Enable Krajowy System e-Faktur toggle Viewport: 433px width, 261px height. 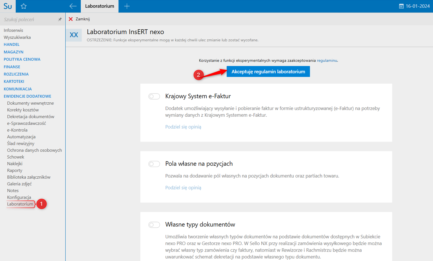click(x=154, y=96)
